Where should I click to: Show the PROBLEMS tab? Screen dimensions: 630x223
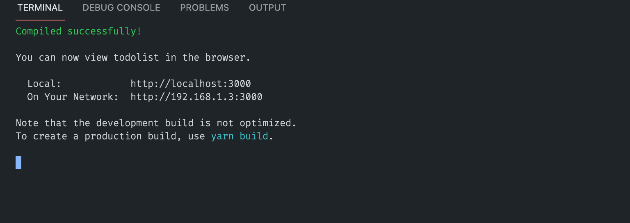[205, 8]
